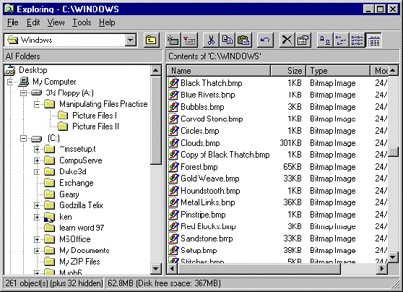Viewport: 403px width, 292px height.
Task: Sort by Size column header
Action: click(288, 71)
